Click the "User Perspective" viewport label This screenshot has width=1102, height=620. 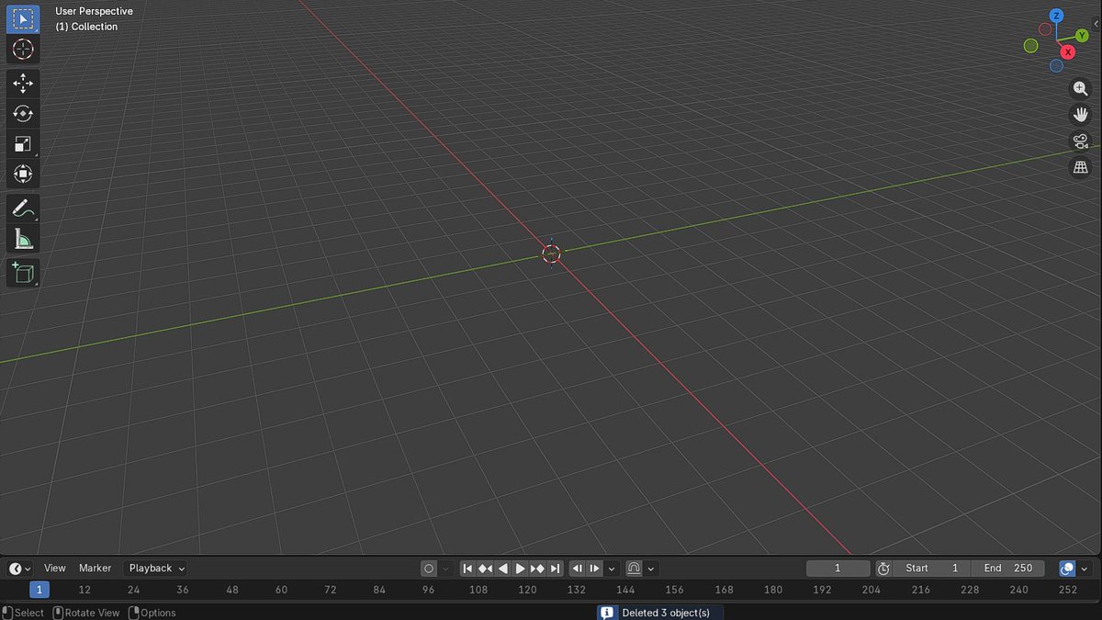coord(94,11)
